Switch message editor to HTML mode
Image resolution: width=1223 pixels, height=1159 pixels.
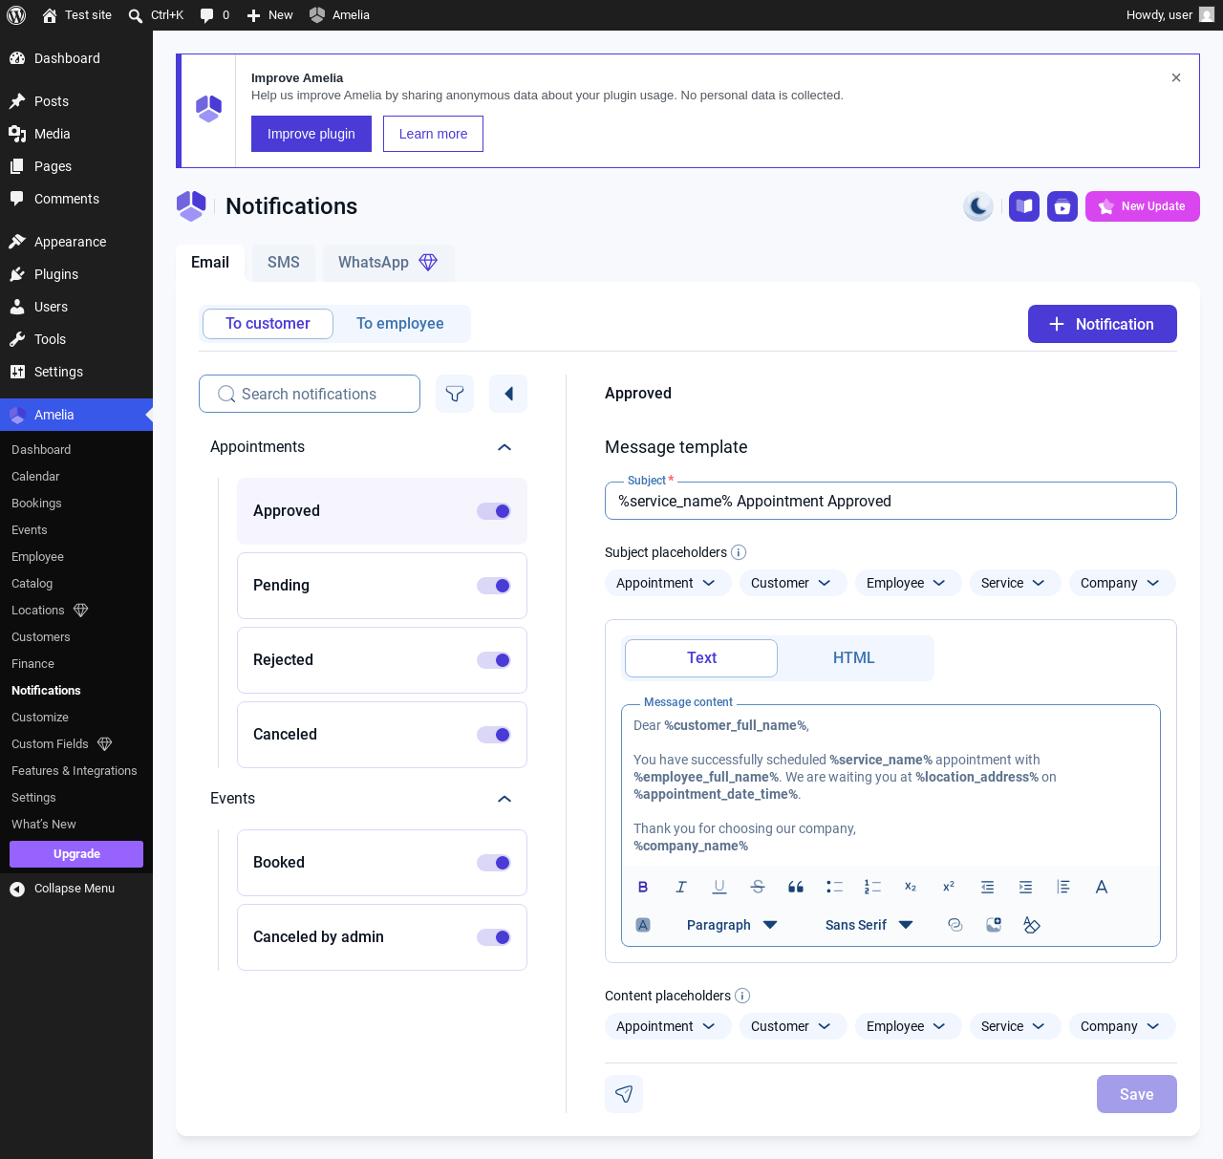(x=854, y=658)
